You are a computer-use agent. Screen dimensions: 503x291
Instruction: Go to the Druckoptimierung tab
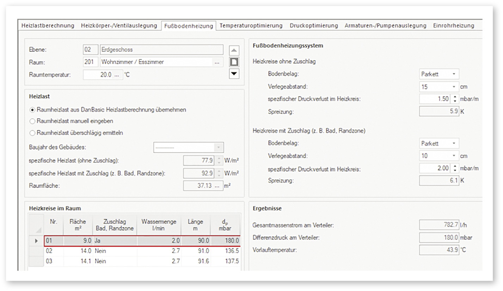tap(313, 26)
